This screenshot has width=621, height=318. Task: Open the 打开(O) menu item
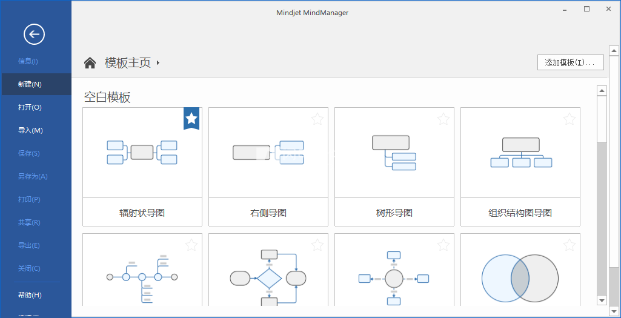pyautogui.click(x=30, y=107)
